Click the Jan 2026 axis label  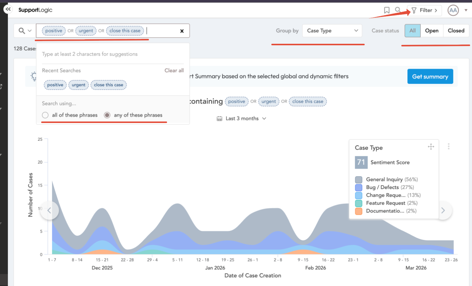pos(215,268)
